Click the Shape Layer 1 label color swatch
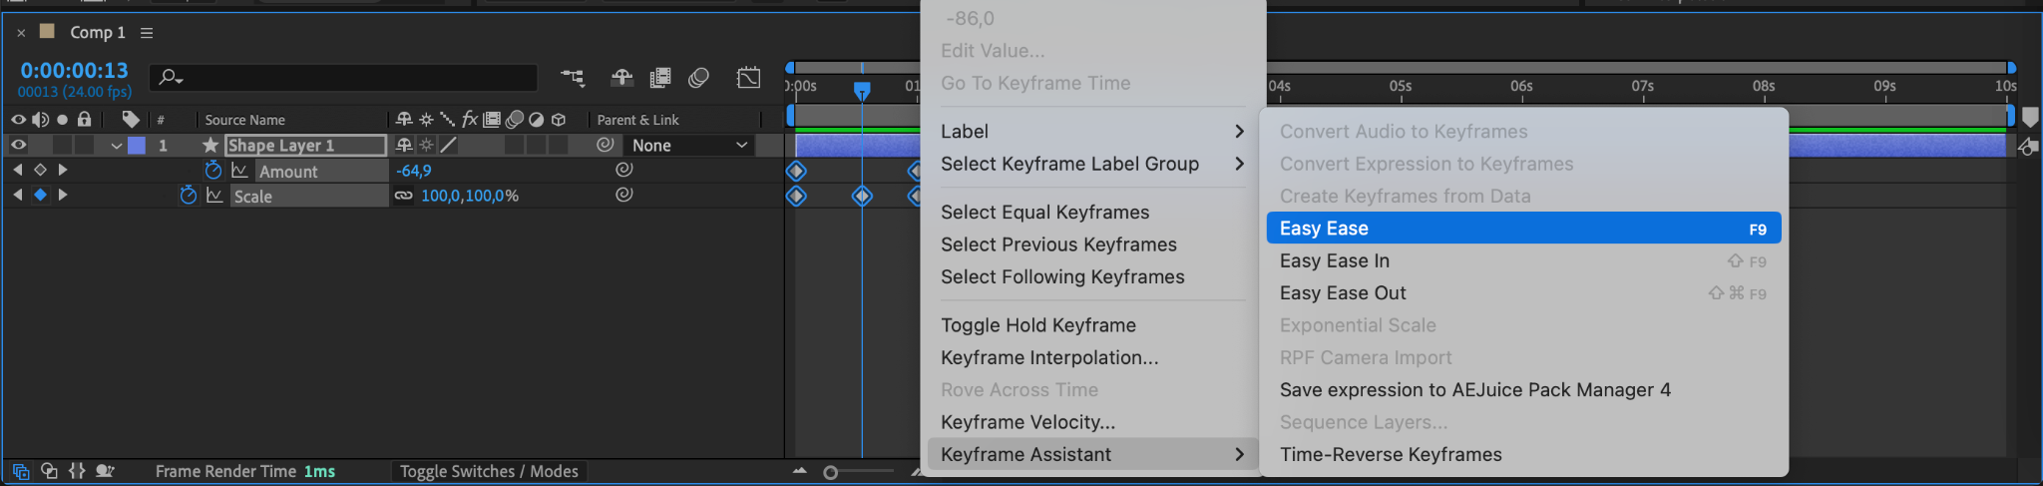2043x486 pixels. (137, 146)
